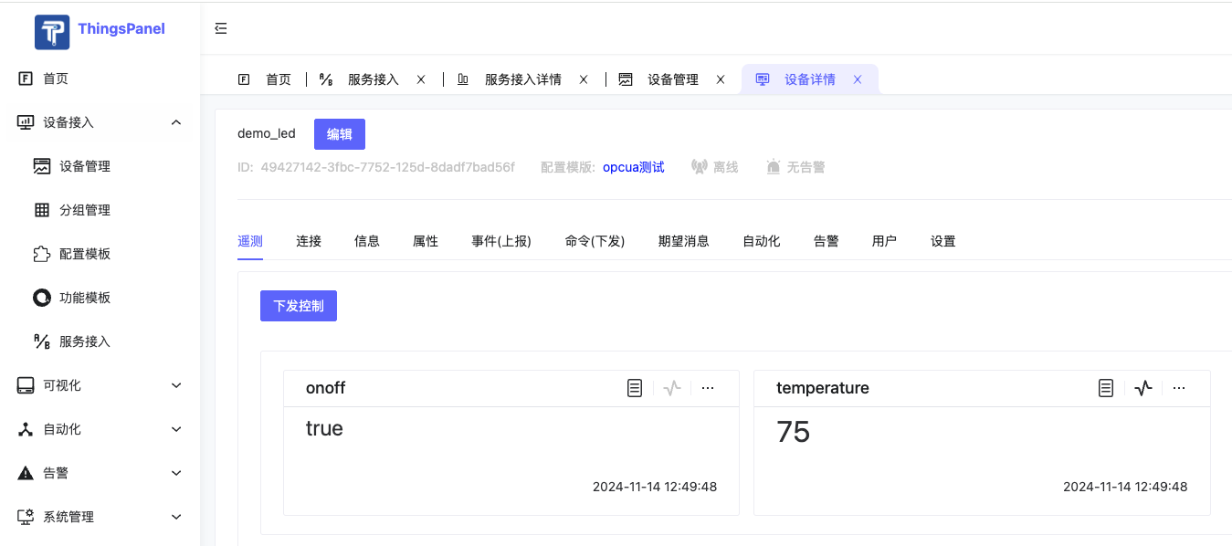This screenshot has width=1232, height=546.
Task: Open the onoff card more options ellipsis
Action: click(708, 388)
